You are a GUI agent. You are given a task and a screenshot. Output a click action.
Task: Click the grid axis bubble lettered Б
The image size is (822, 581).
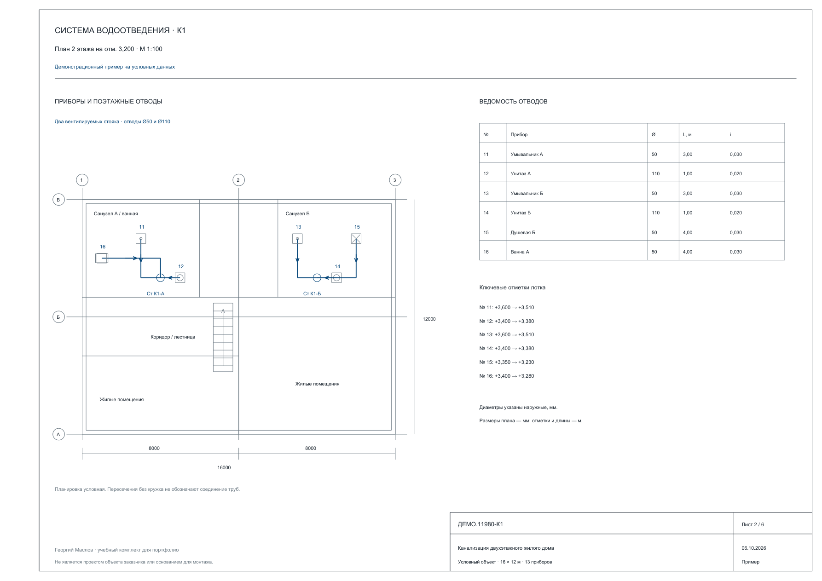[x=58, y=317]
